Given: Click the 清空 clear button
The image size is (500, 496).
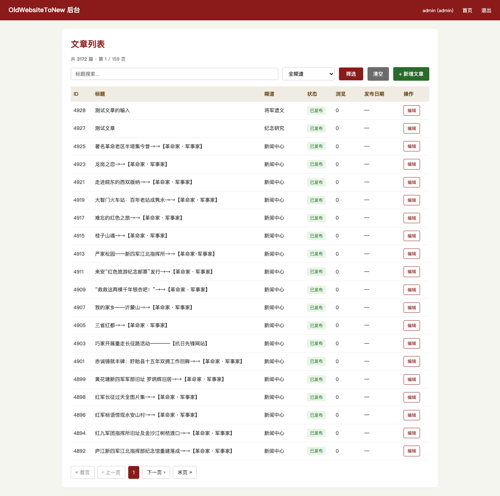Looking at the screenshot, I should click(x=378, y=74).
